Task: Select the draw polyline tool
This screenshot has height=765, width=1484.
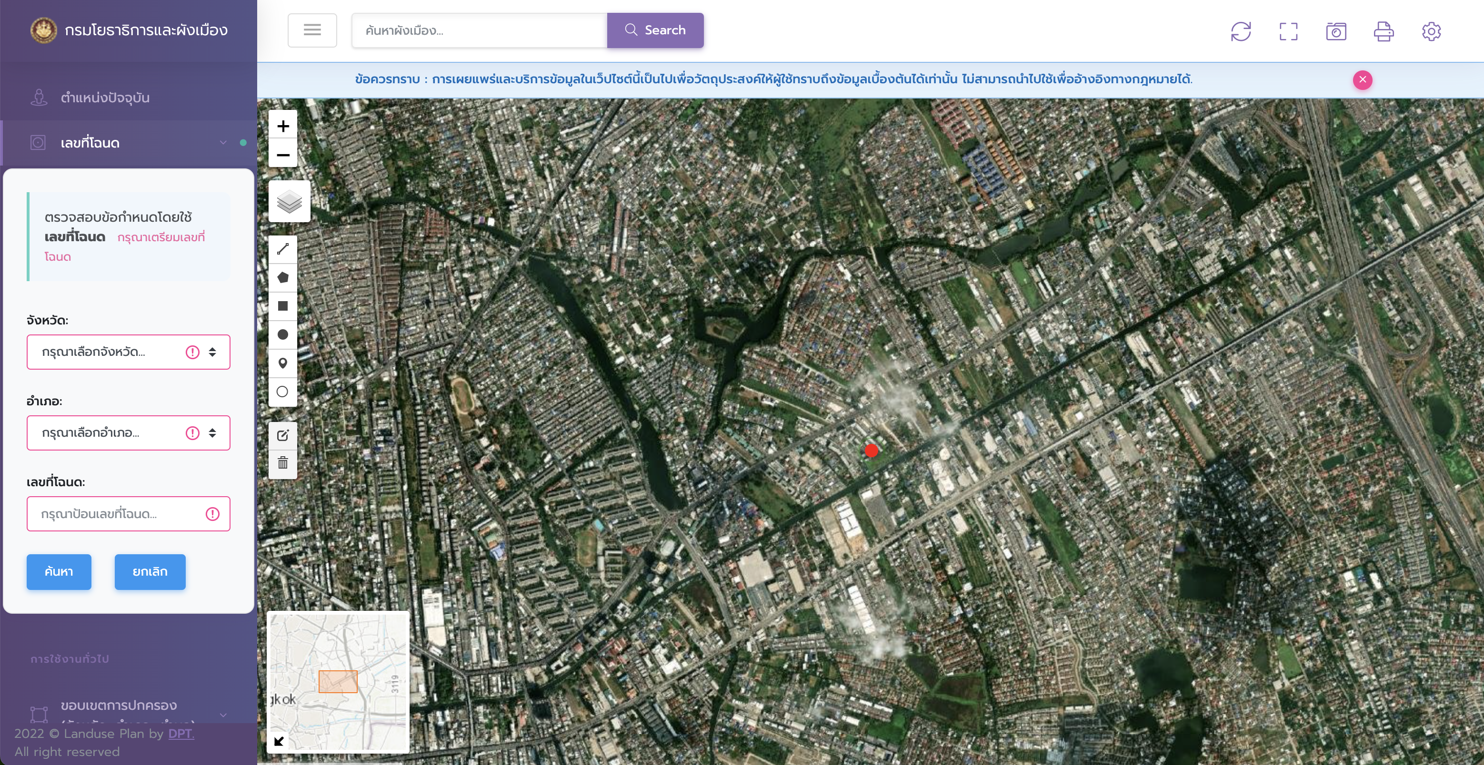Action: (x=283, y=249)
